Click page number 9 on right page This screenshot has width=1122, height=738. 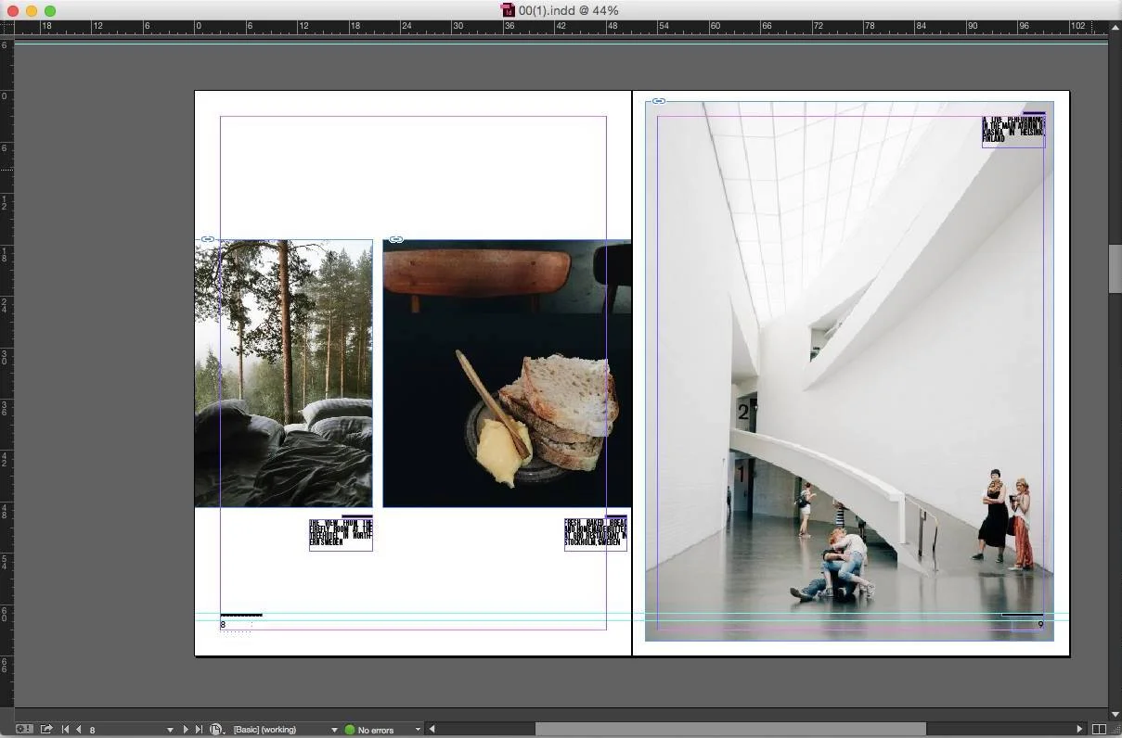coord(1040,625)
